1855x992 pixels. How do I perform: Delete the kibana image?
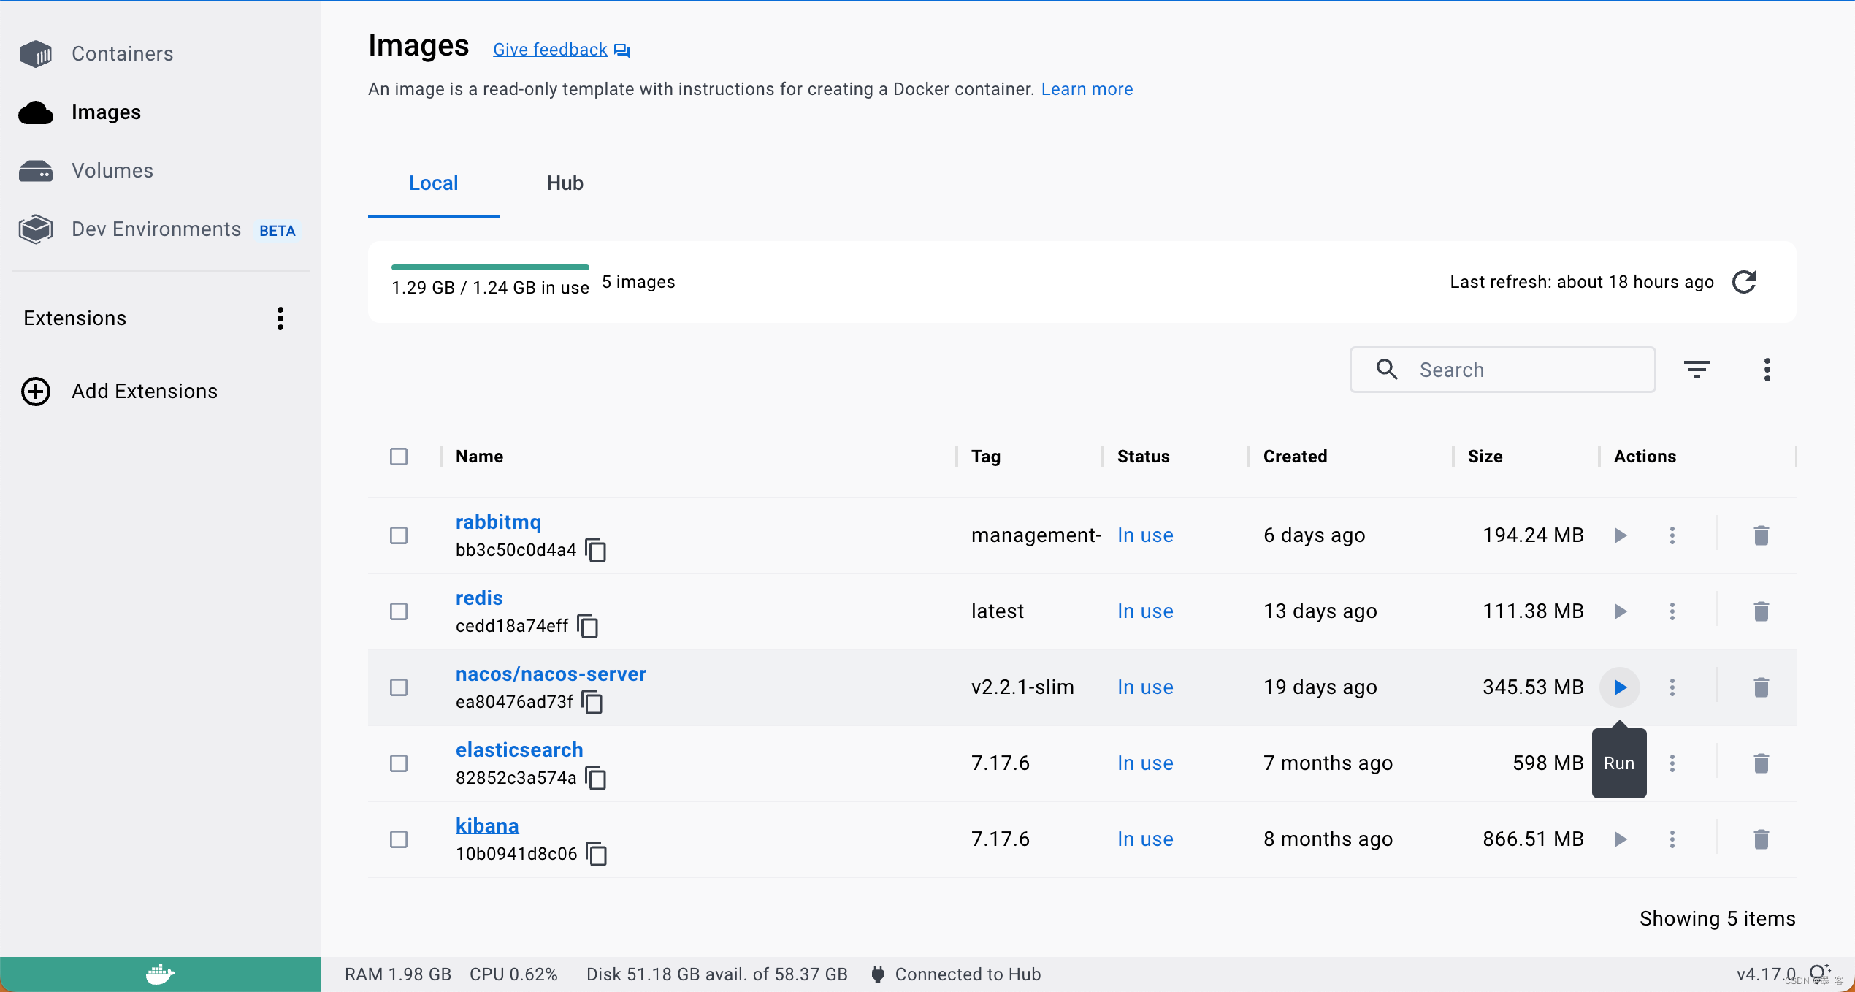(1762, 839)
